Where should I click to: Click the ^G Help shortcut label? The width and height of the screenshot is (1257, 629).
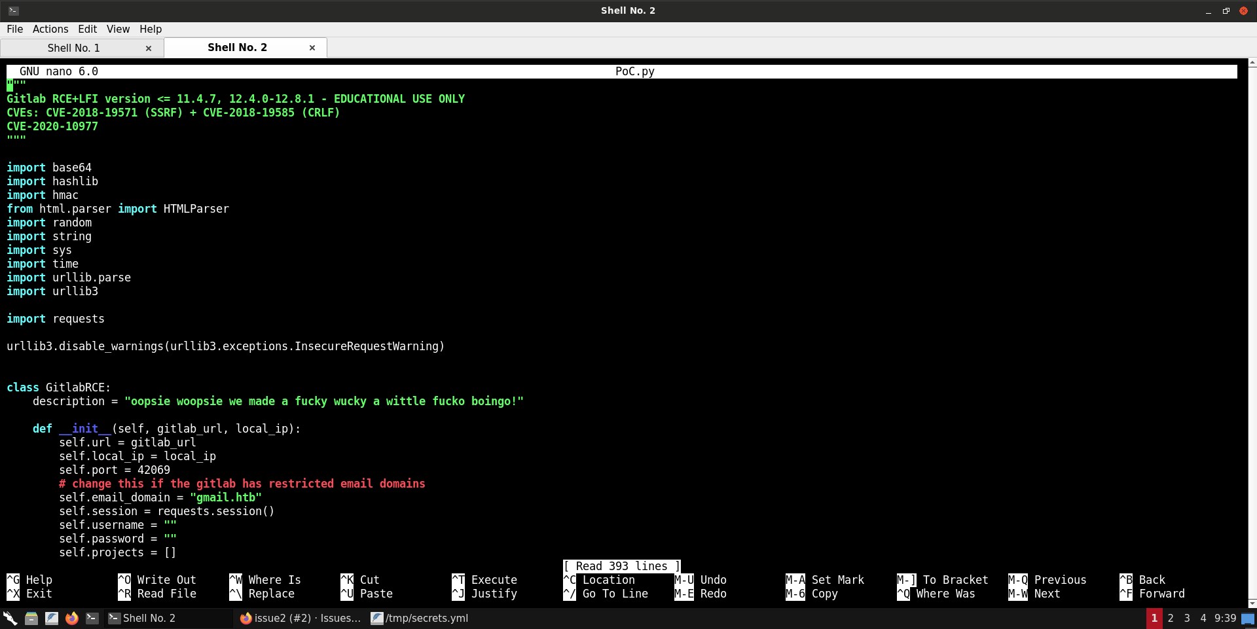(x=29, y=580)
